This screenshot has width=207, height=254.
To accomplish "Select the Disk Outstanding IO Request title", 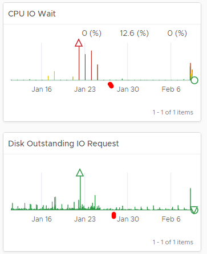I will 63,144.
